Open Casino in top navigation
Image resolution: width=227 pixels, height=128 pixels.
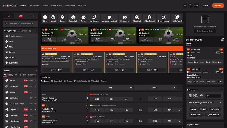(x=45, y=6)
